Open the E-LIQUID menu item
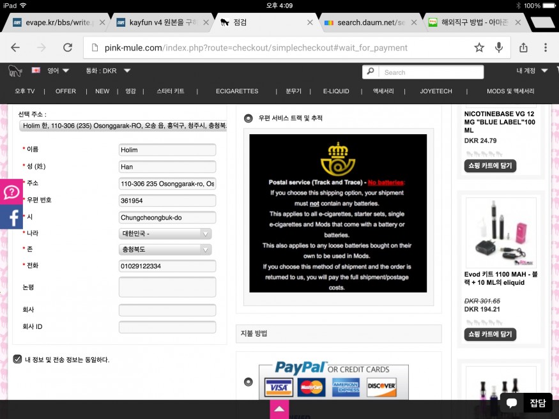The width and height of the screenshot is (559, 419). [336, 91]
